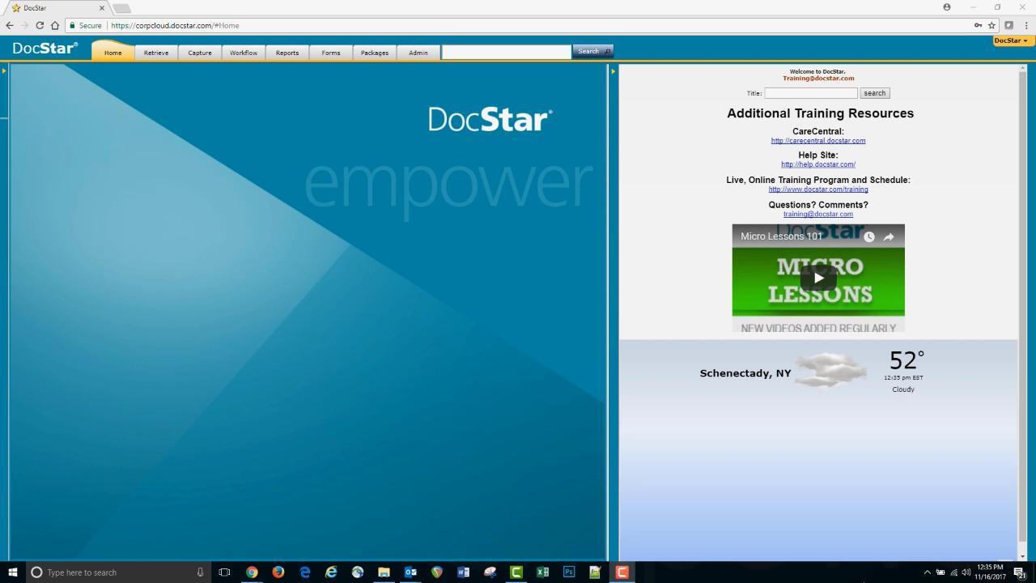Viewport: 1036px width, 583px height.
Task: Click the DocStar top search field
Action: pos(507,52)
